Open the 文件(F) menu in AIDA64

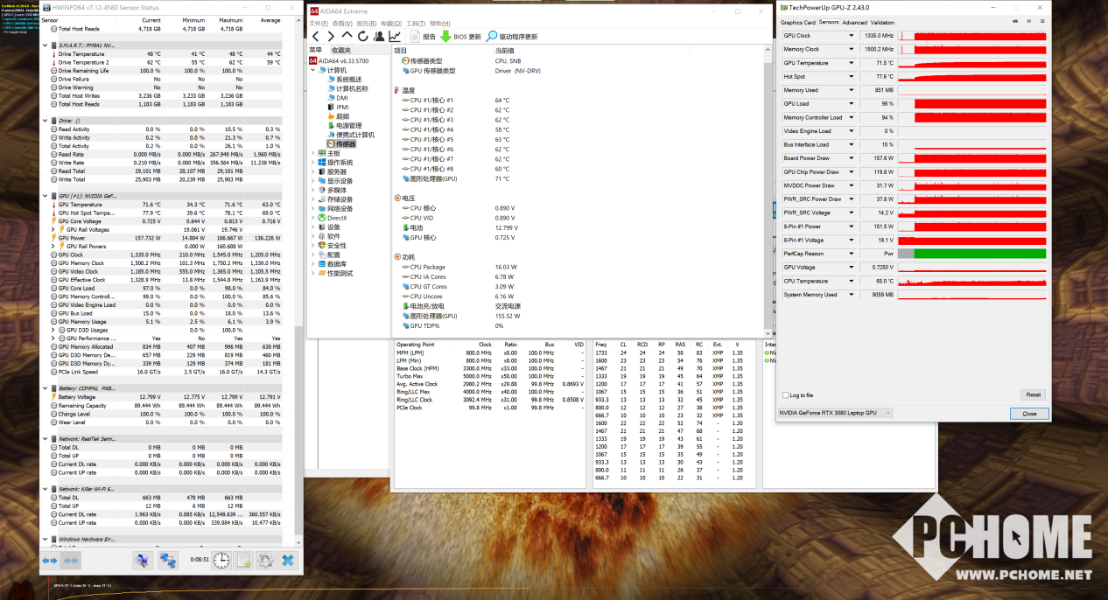(317, 24)
